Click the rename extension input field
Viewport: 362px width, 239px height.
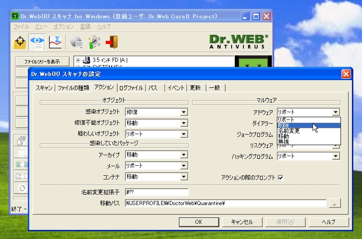point(157,192)
